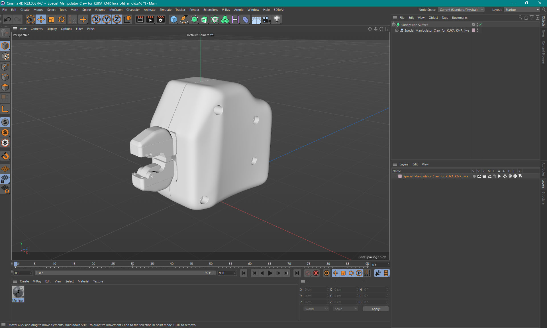Toggle layer visibility eye icon in Layers
Image resolution: width=547 pixels, height=328 pixels.
[479, 176]
